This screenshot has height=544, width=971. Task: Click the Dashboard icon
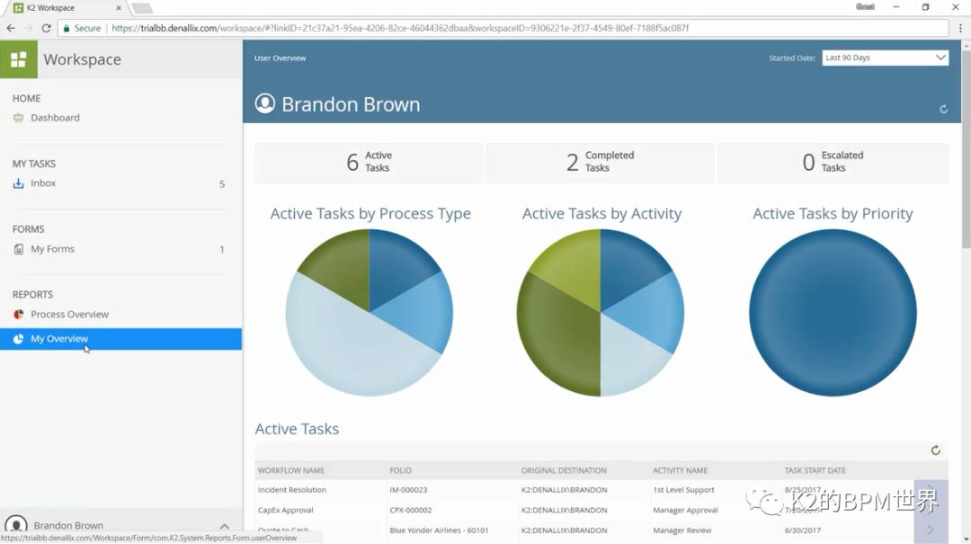19,119
